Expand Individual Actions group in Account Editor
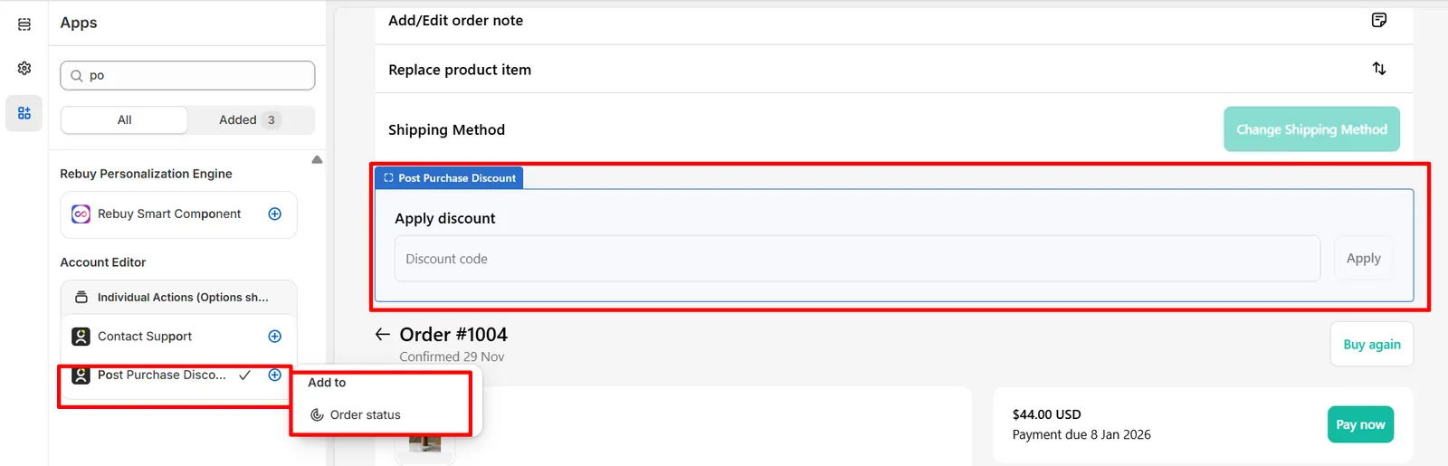This screenshot has height=466, width=1448. 178,297
